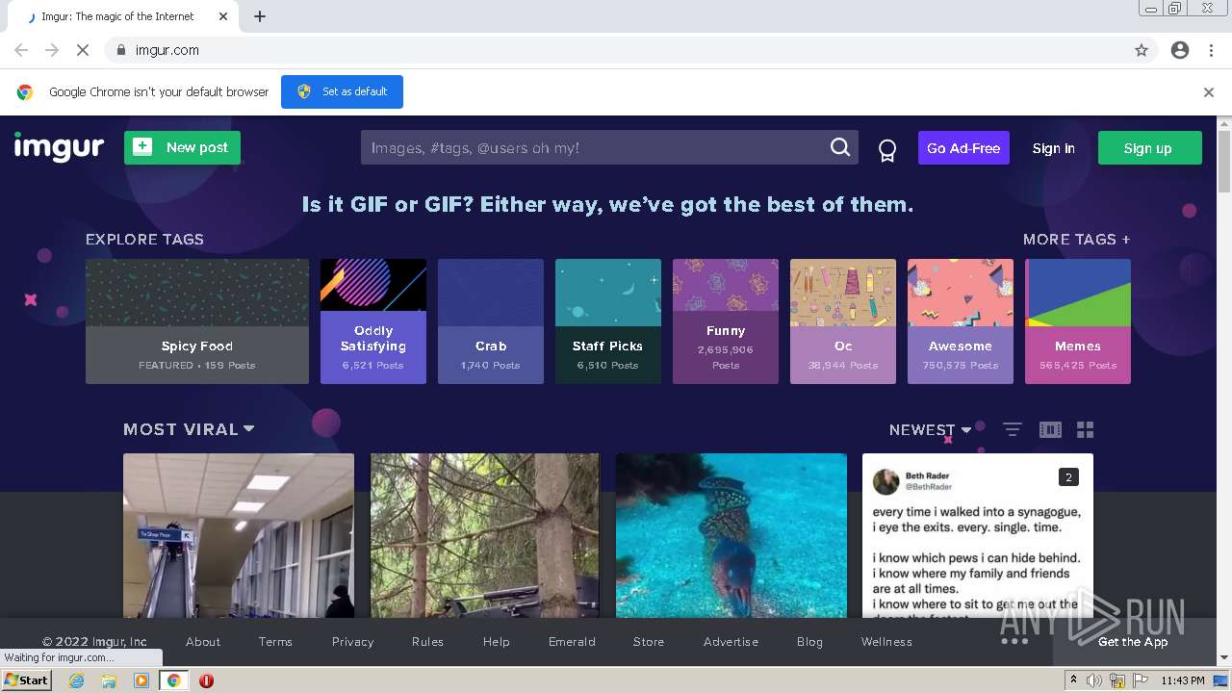Viewport: 1232px width, 693px height.
Task: Click the imgur logo
Action: click(59, 147)
